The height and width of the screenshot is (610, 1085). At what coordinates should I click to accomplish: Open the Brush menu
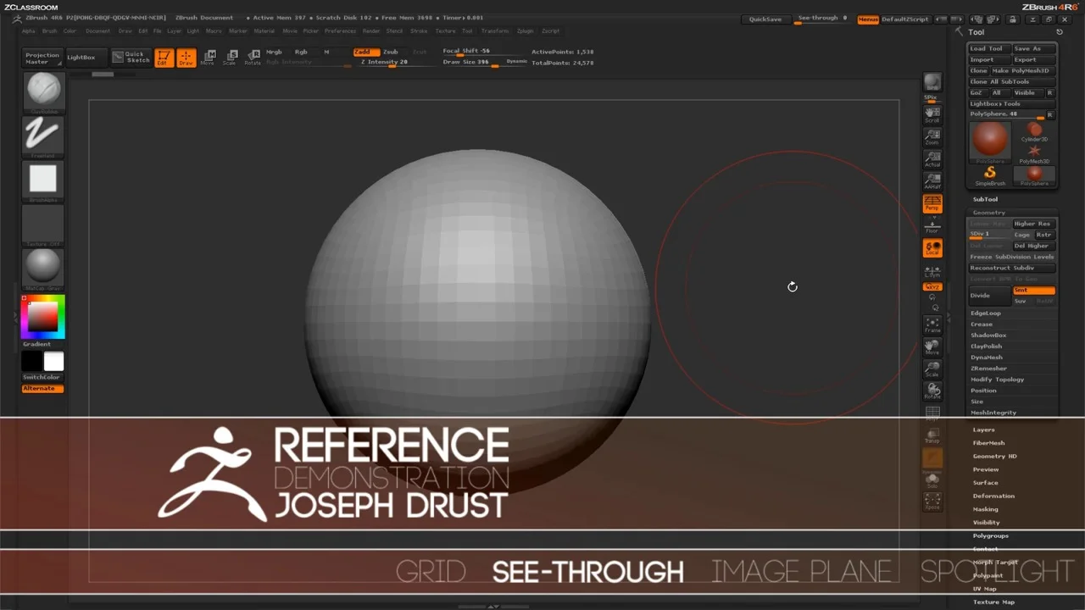point(50,31)
